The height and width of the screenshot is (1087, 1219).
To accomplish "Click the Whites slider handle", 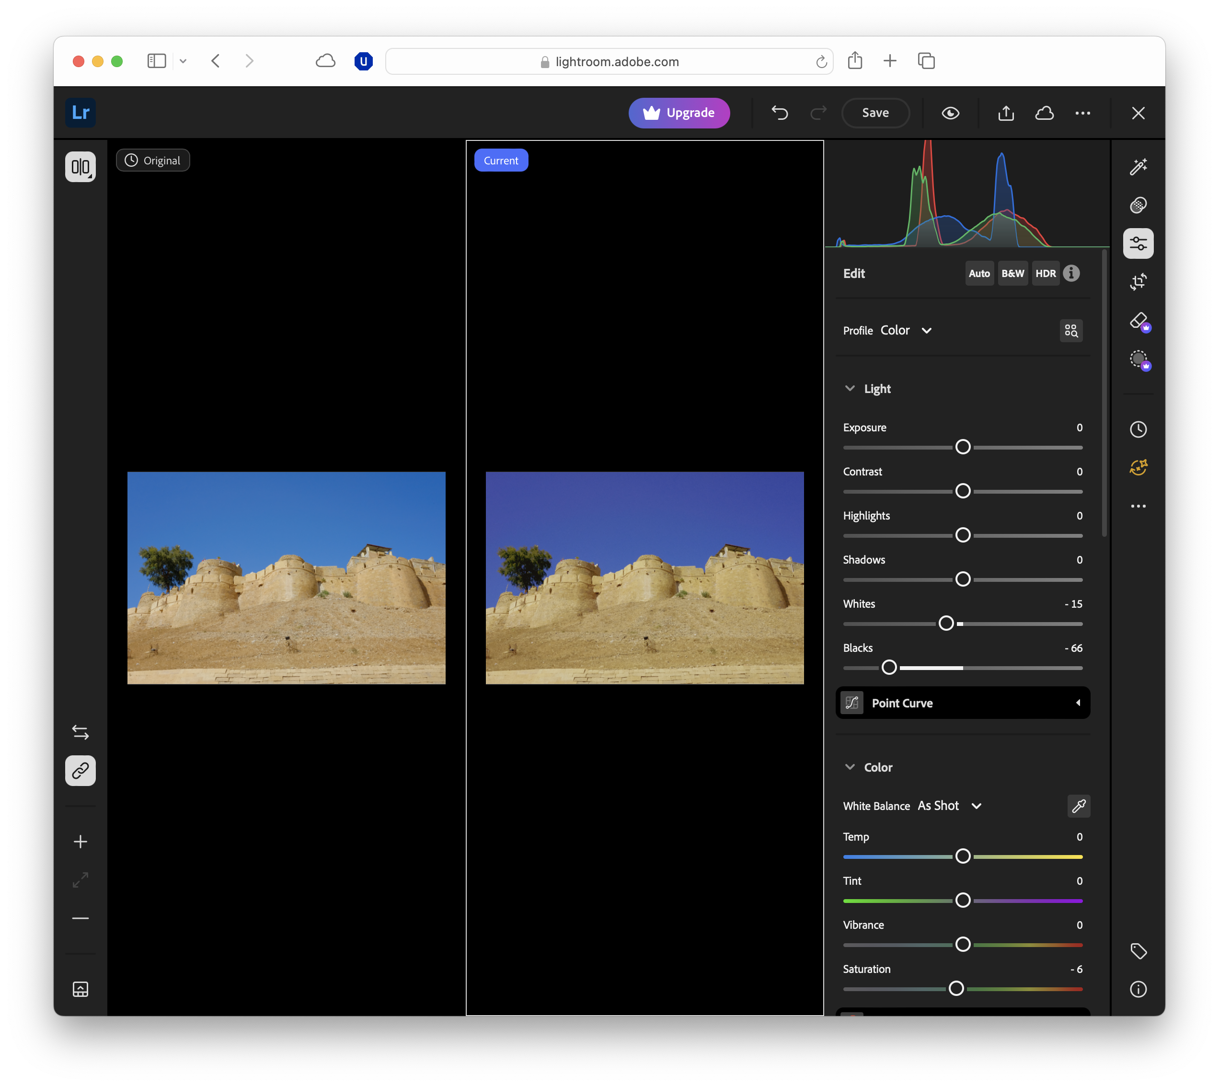I will [x=945, y=624].
